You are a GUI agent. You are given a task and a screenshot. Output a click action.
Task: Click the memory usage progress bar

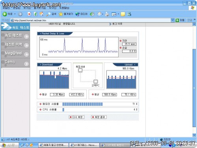[82, 104]
